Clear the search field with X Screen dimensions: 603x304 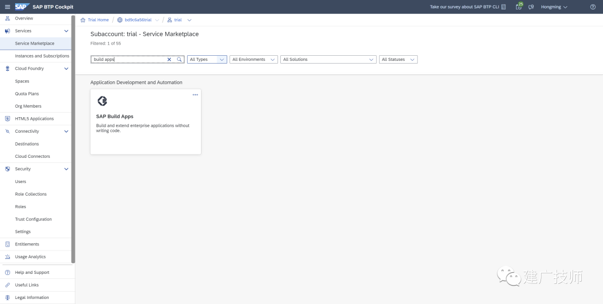click(x=169, y=60)
